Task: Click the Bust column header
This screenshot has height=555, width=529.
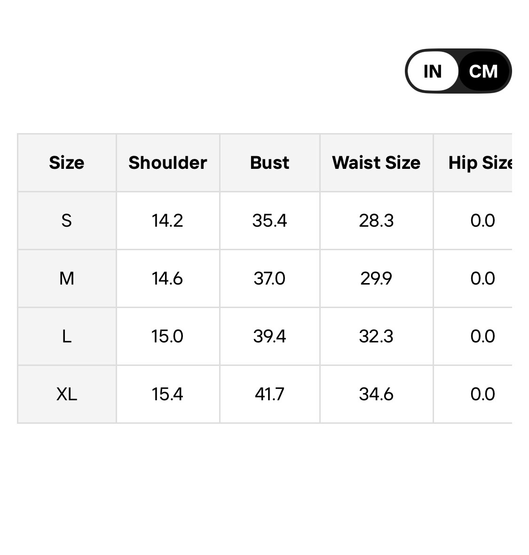Action: coord(269,163)
